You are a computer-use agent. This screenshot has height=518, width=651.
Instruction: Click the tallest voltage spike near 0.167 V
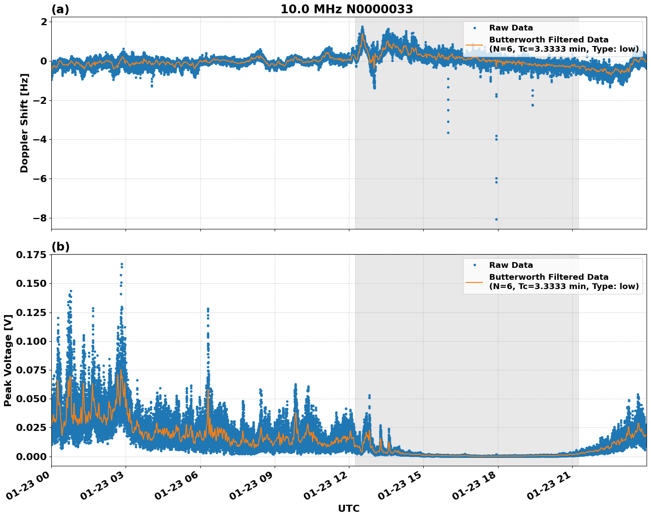[x=122, y=264]
